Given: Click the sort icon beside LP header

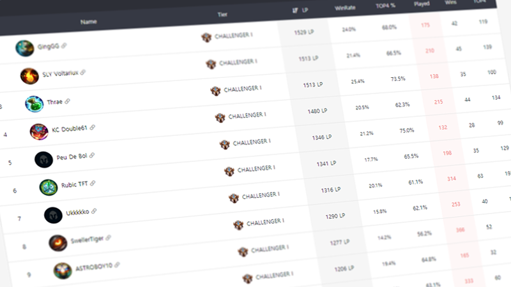Looking at the screenshot, I should click(x=295, y=10).
